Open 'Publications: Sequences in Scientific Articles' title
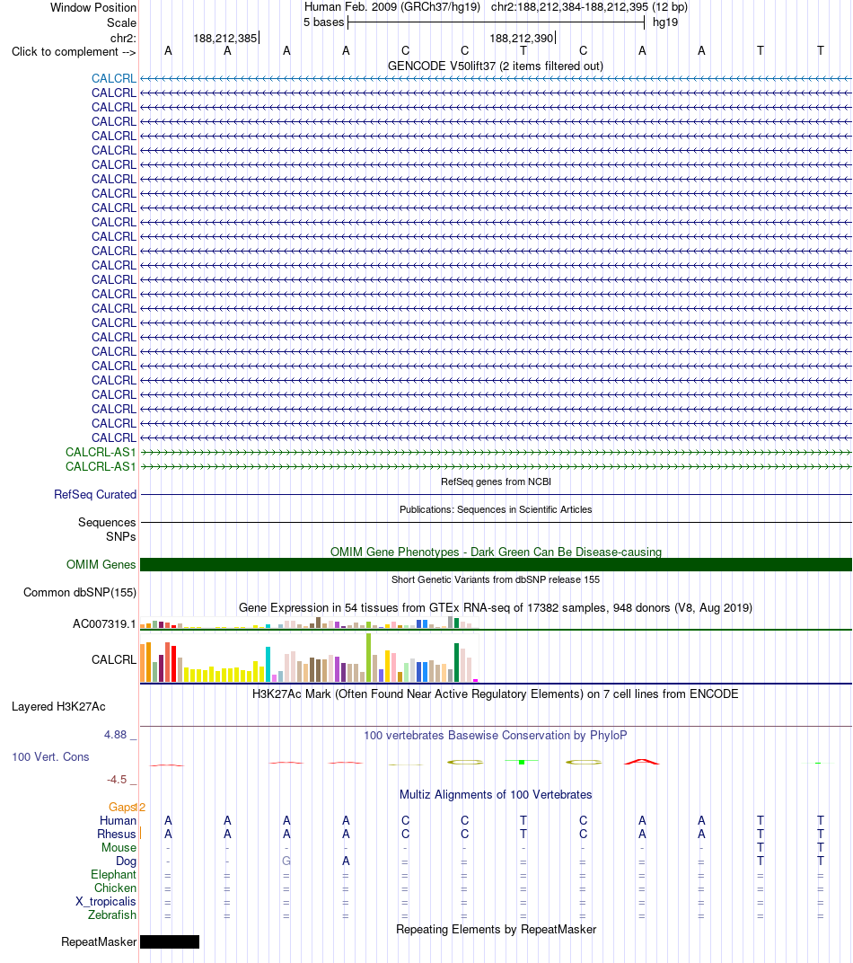 (496, 509)
